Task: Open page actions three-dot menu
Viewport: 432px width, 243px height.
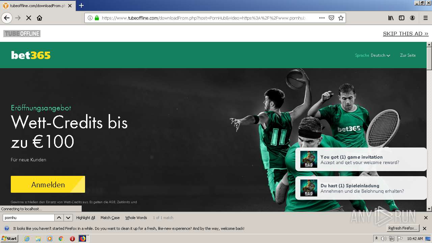Action: 322,18
